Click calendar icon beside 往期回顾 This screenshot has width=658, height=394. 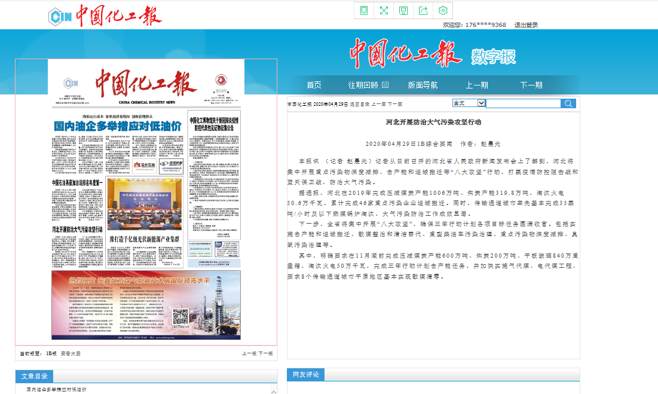(x=385, y=85)
